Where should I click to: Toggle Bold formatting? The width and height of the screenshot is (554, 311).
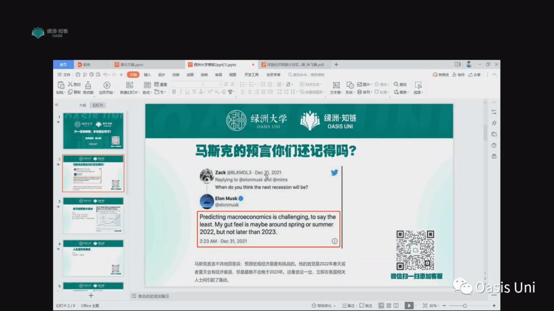174,92
